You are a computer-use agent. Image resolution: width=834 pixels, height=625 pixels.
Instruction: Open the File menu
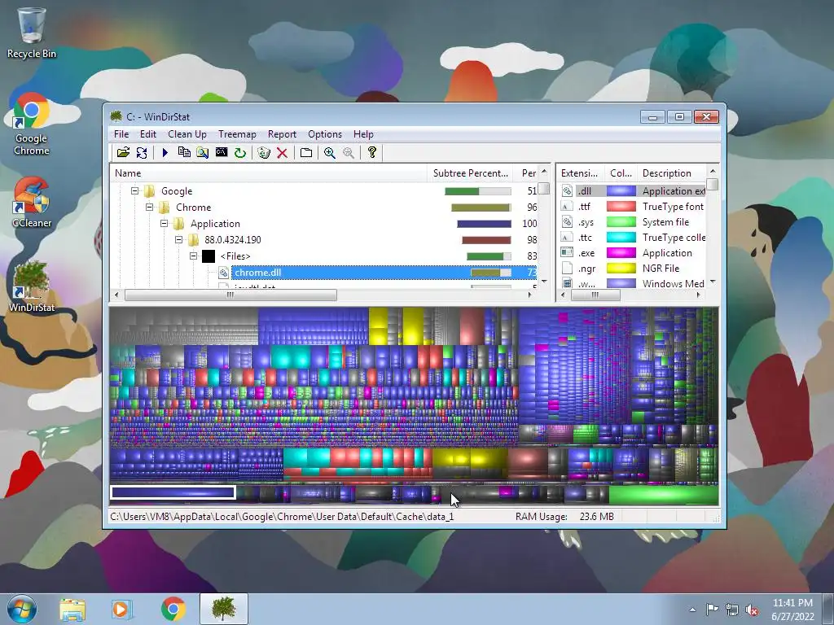tap(121, 134)
